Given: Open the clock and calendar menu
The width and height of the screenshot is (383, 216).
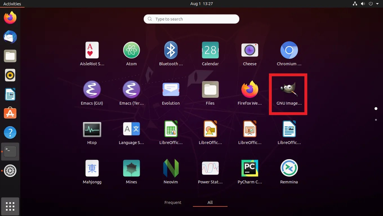Looking at the screenshot, I should click(202, 4).
